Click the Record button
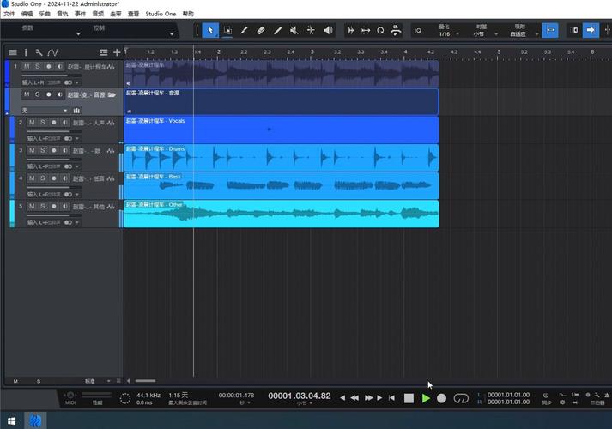The image size is (612, 429). 441,398
